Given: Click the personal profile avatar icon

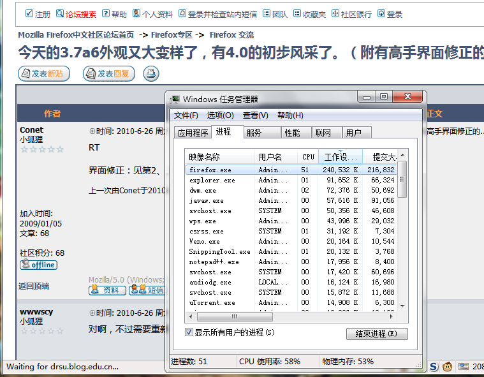Looking at the screenshot, I should [136, 13].
